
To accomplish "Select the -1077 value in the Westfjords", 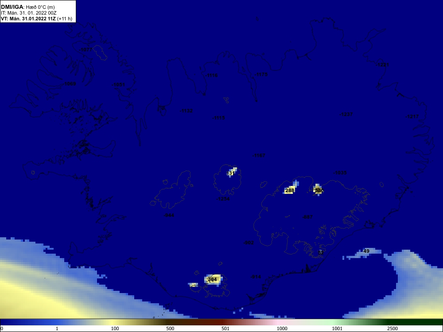I will point(85,50).
